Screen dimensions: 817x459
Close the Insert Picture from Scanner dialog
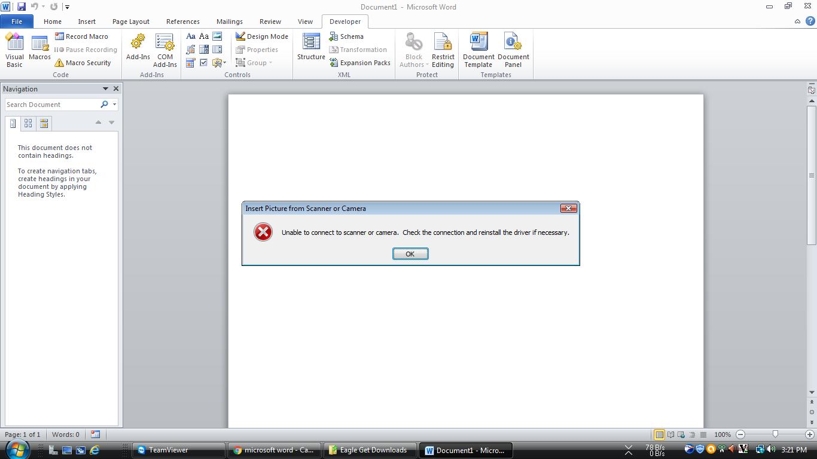(x=568, y=208)
